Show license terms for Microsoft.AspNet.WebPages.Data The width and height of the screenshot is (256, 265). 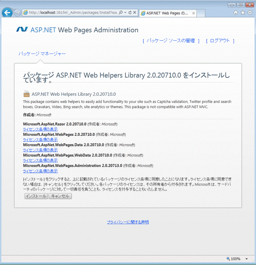pos(40,150)
